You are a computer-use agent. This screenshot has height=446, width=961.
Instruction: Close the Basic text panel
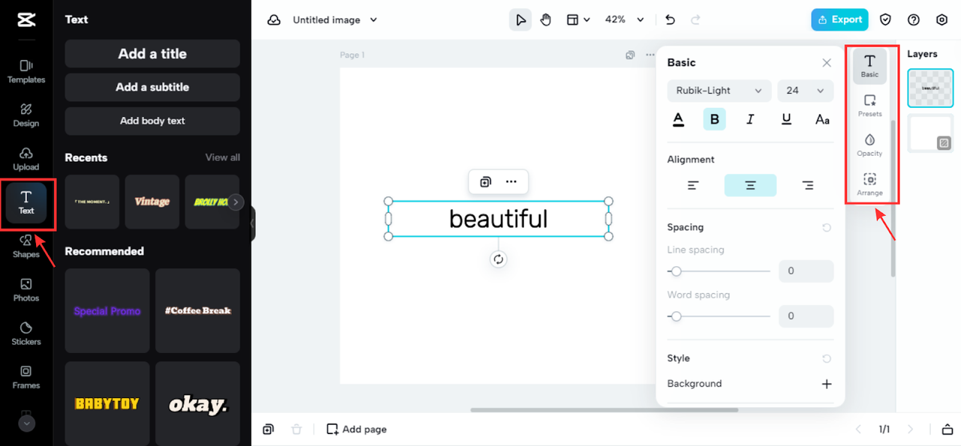[827, 63]
